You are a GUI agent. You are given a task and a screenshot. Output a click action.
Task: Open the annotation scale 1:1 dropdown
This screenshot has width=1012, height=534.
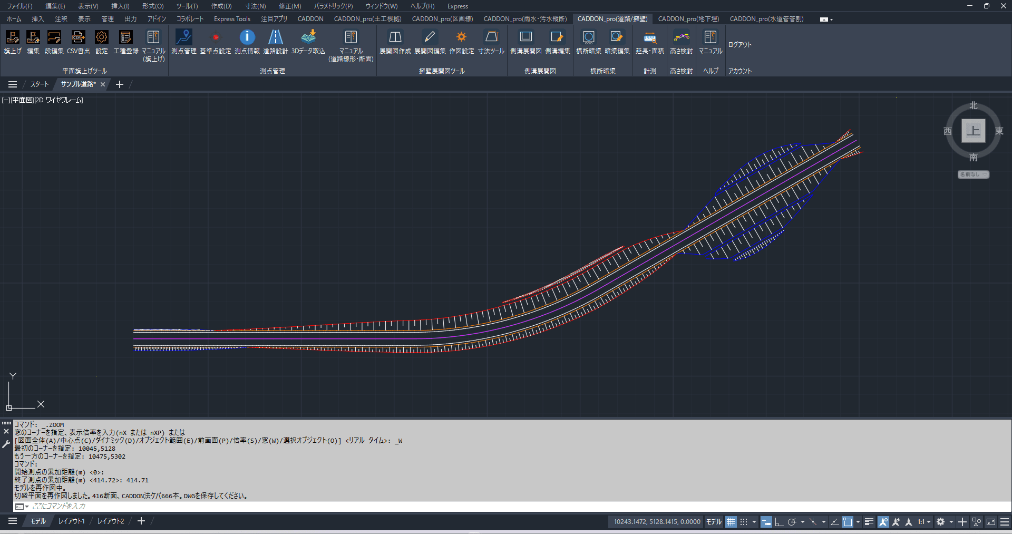coord(923,522)
